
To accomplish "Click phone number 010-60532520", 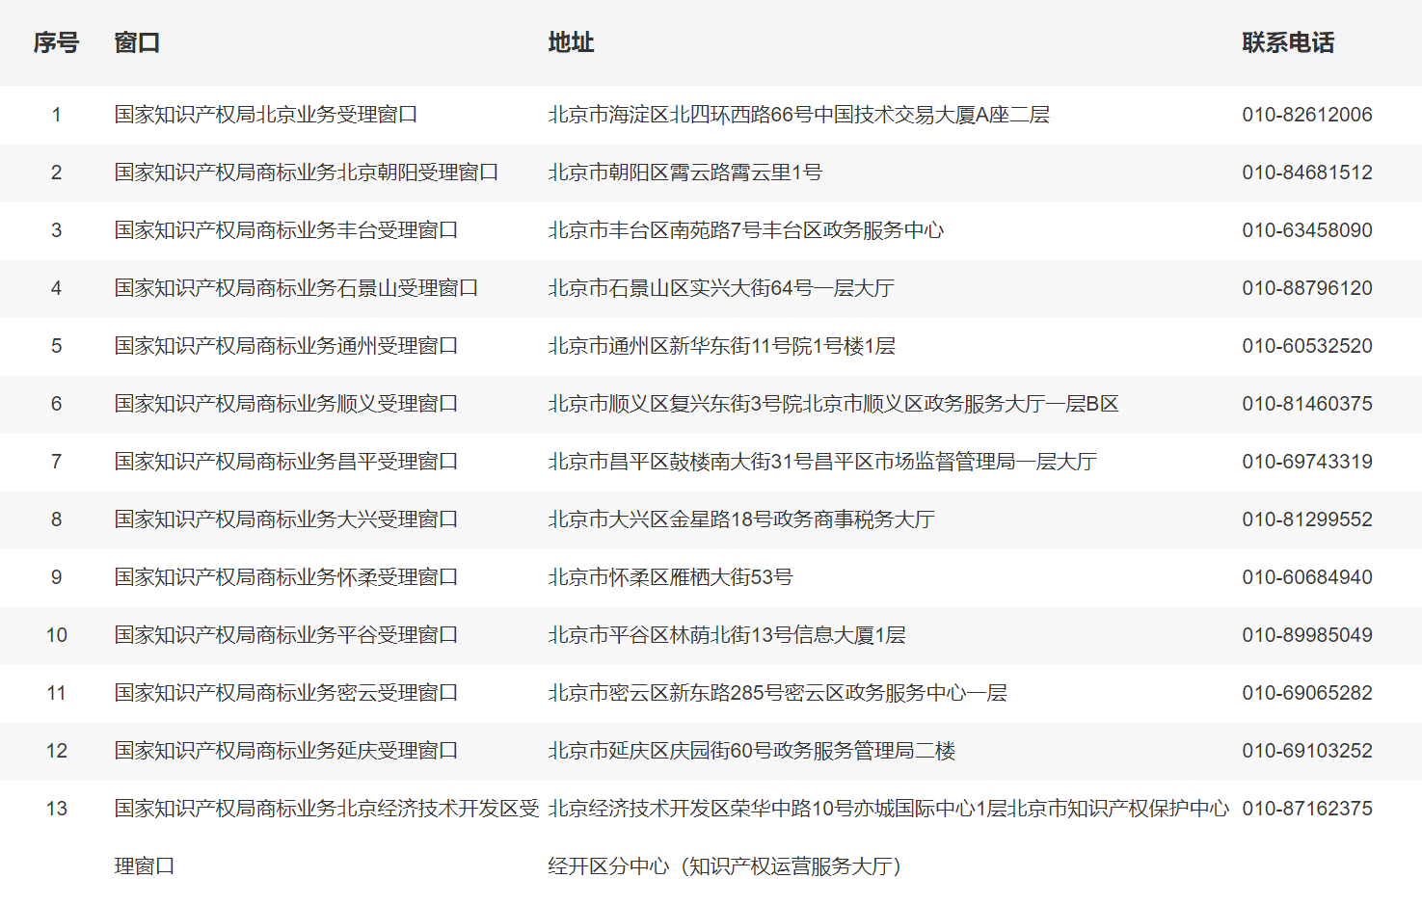I will tap(1307, 346).
